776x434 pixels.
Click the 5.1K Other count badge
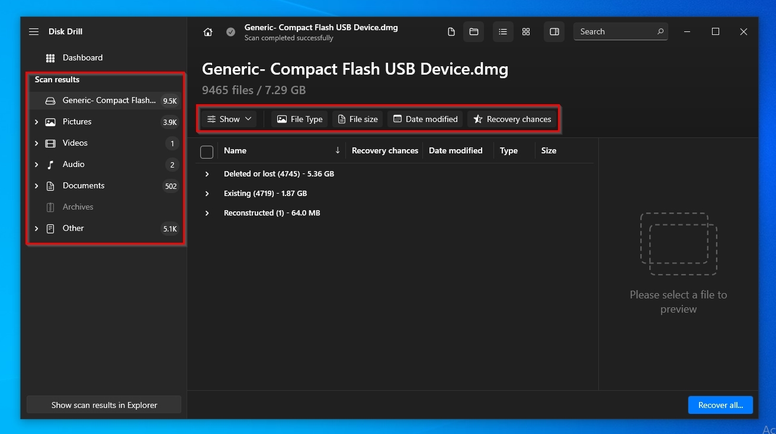click(170, 229)
